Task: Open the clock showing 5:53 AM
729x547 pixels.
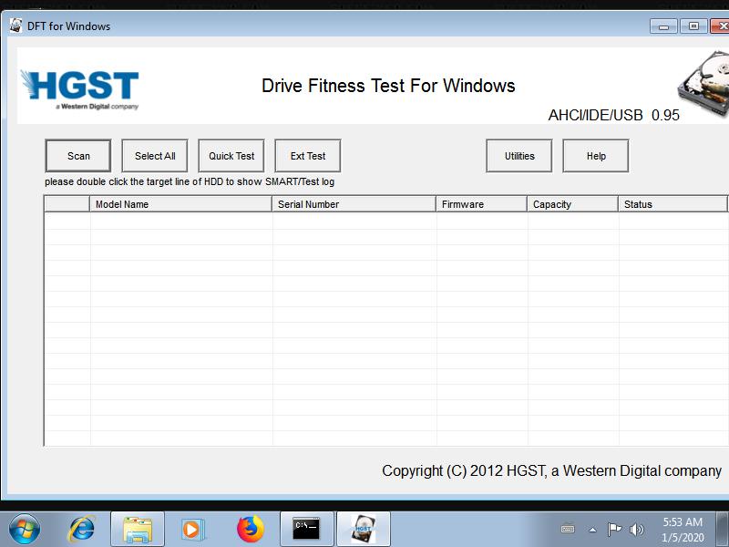Action: [x=683, y=530]
